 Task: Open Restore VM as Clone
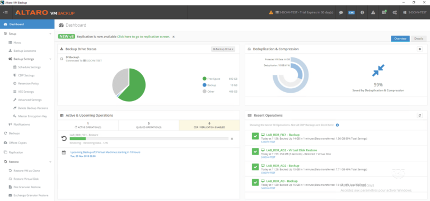tap(27, 171)
